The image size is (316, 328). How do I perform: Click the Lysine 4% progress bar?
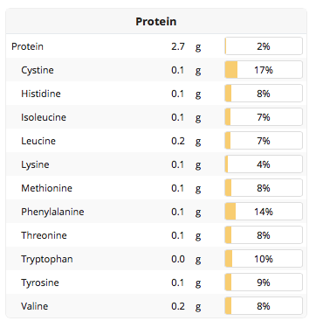click(264, 164)
